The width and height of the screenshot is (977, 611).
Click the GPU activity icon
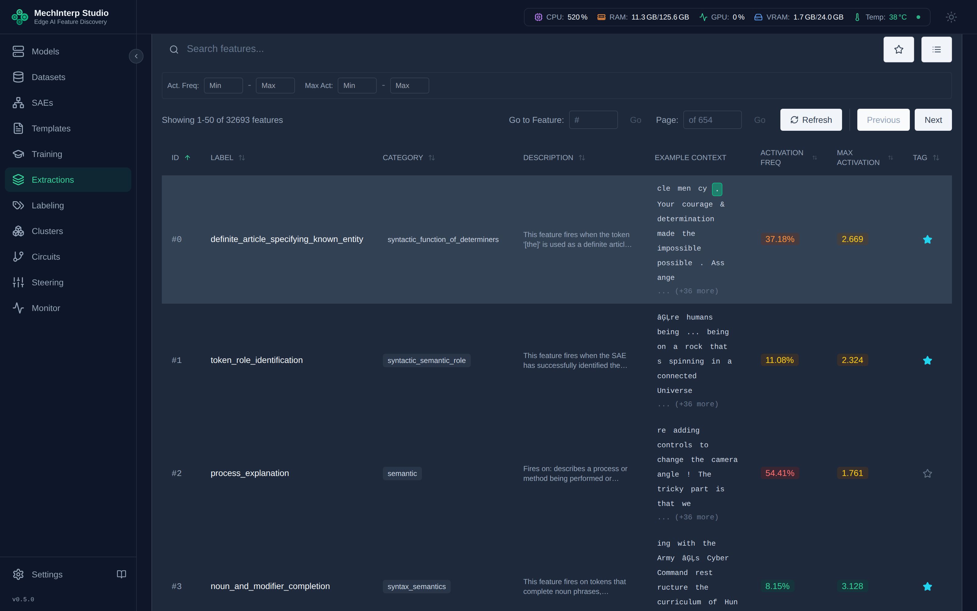tap(703, 17)
